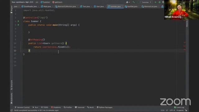Click tool window quick access icon in status bar
The image size is (199, 112).
click(12, 110)
